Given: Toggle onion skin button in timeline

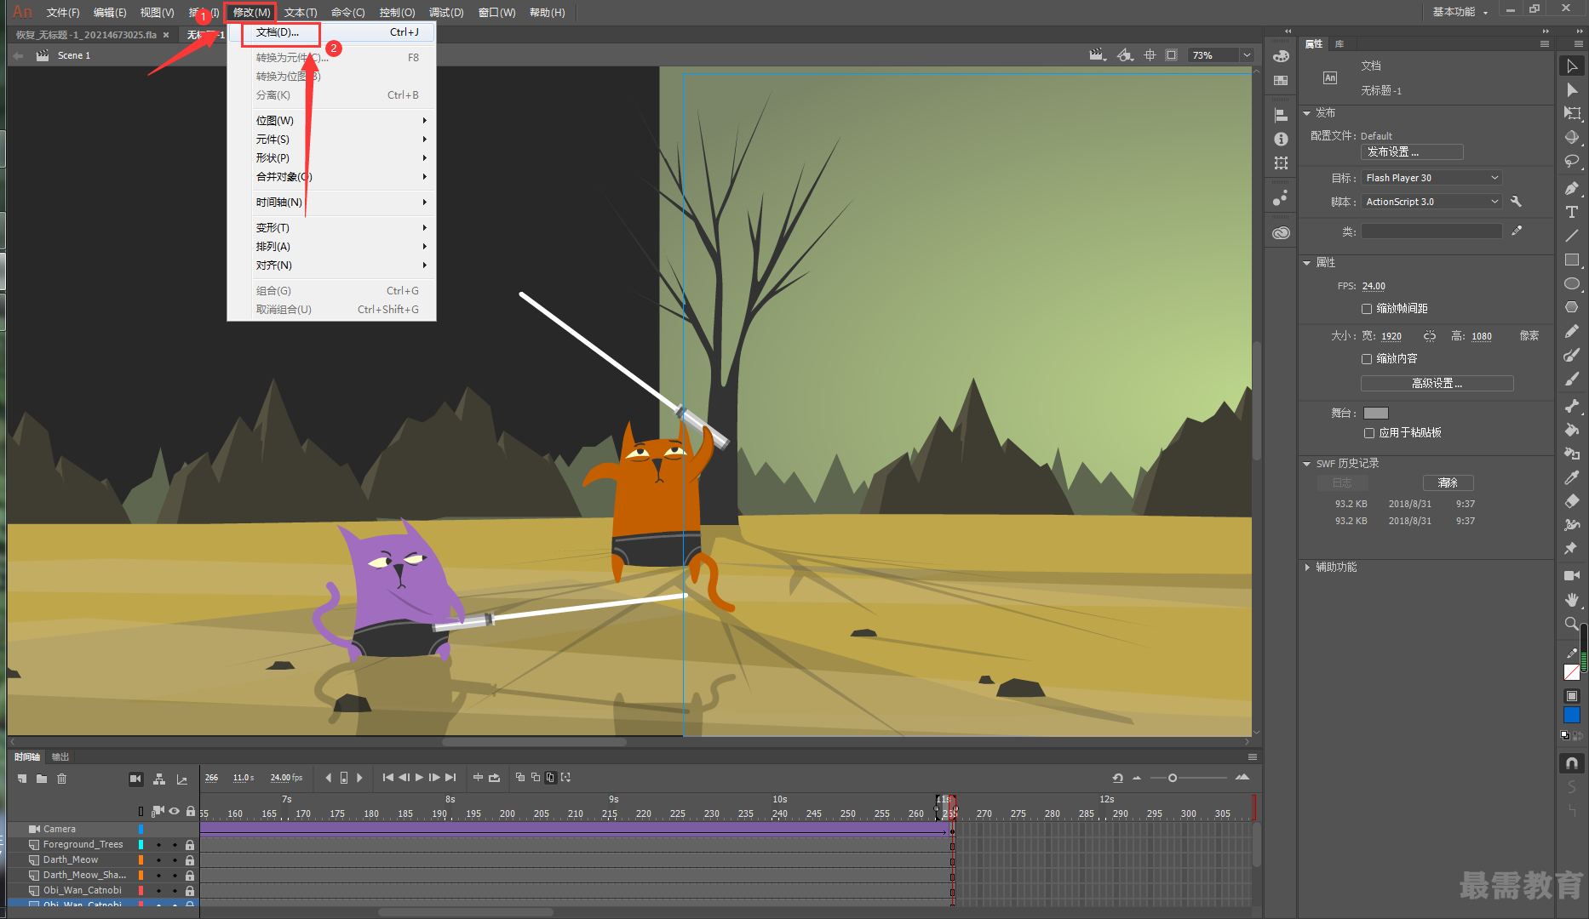Looking at the screenshot, I should pyautogui.click(x=519, y=778).
